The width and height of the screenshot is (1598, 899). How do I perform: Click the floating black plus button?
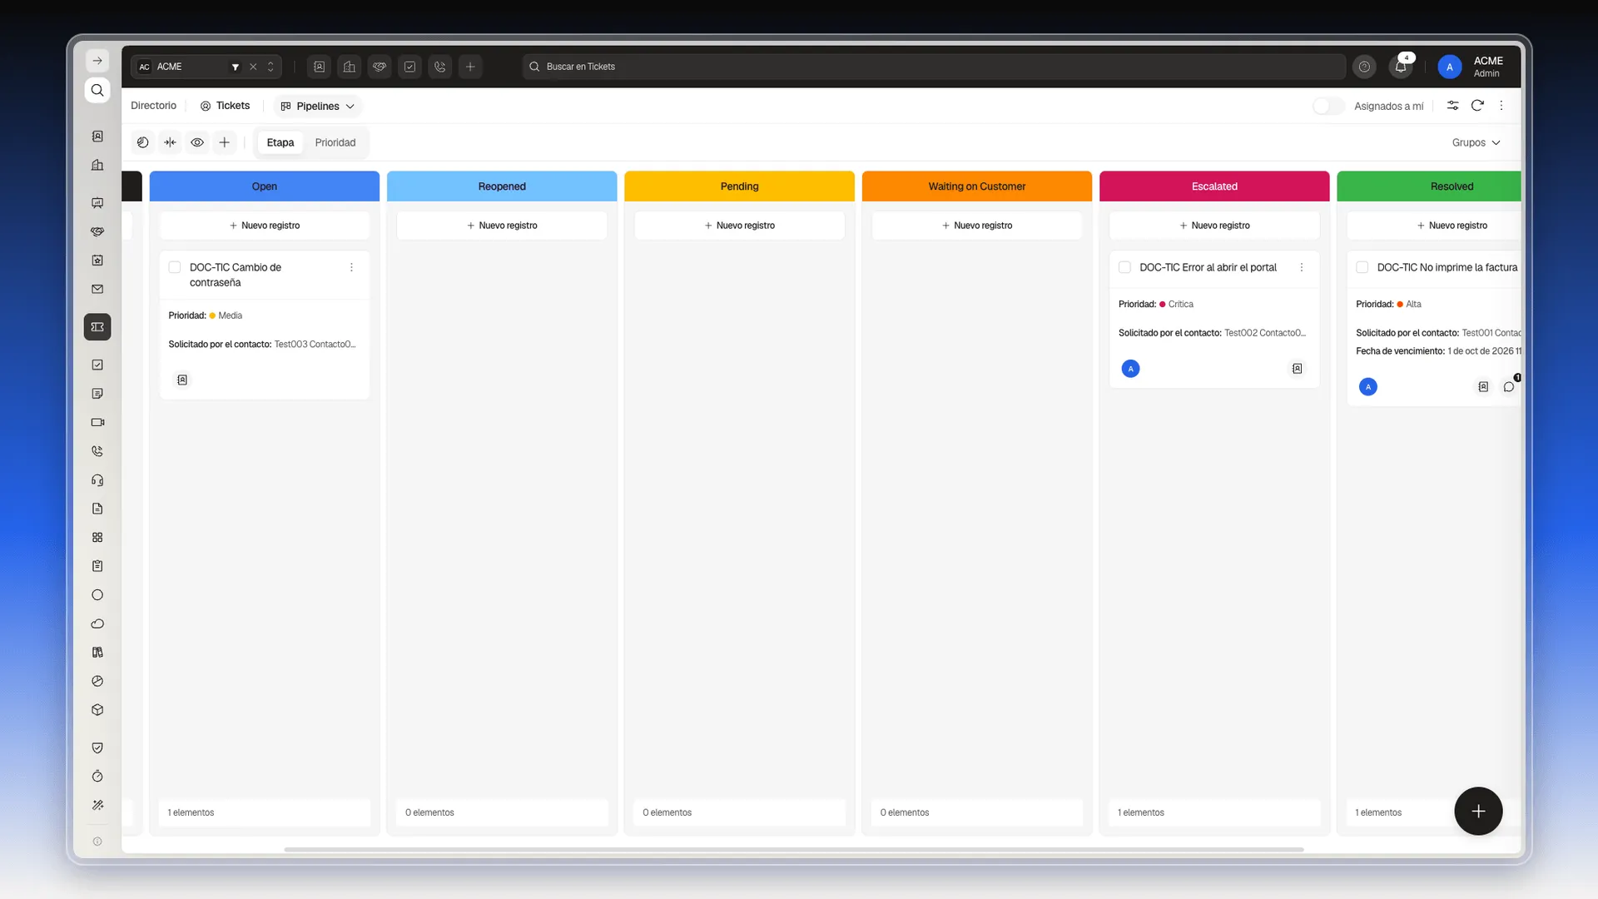click(x=1478, y=811)
